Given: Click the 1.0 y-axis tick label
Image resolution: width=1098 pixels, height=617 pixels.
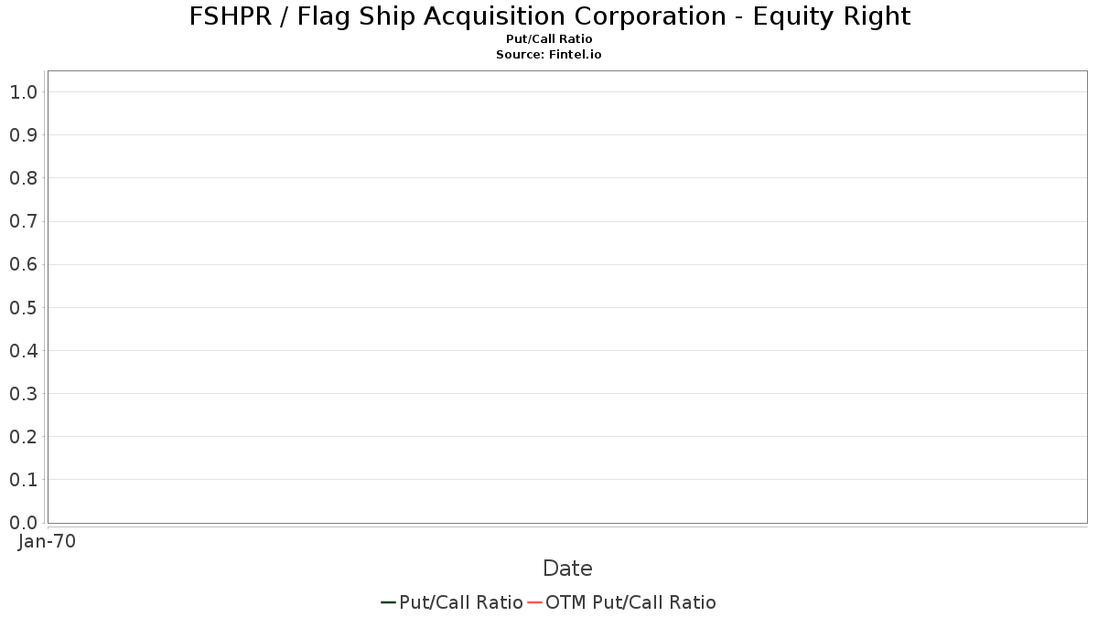Looking at the screenshot, I should tap(23, 92).
